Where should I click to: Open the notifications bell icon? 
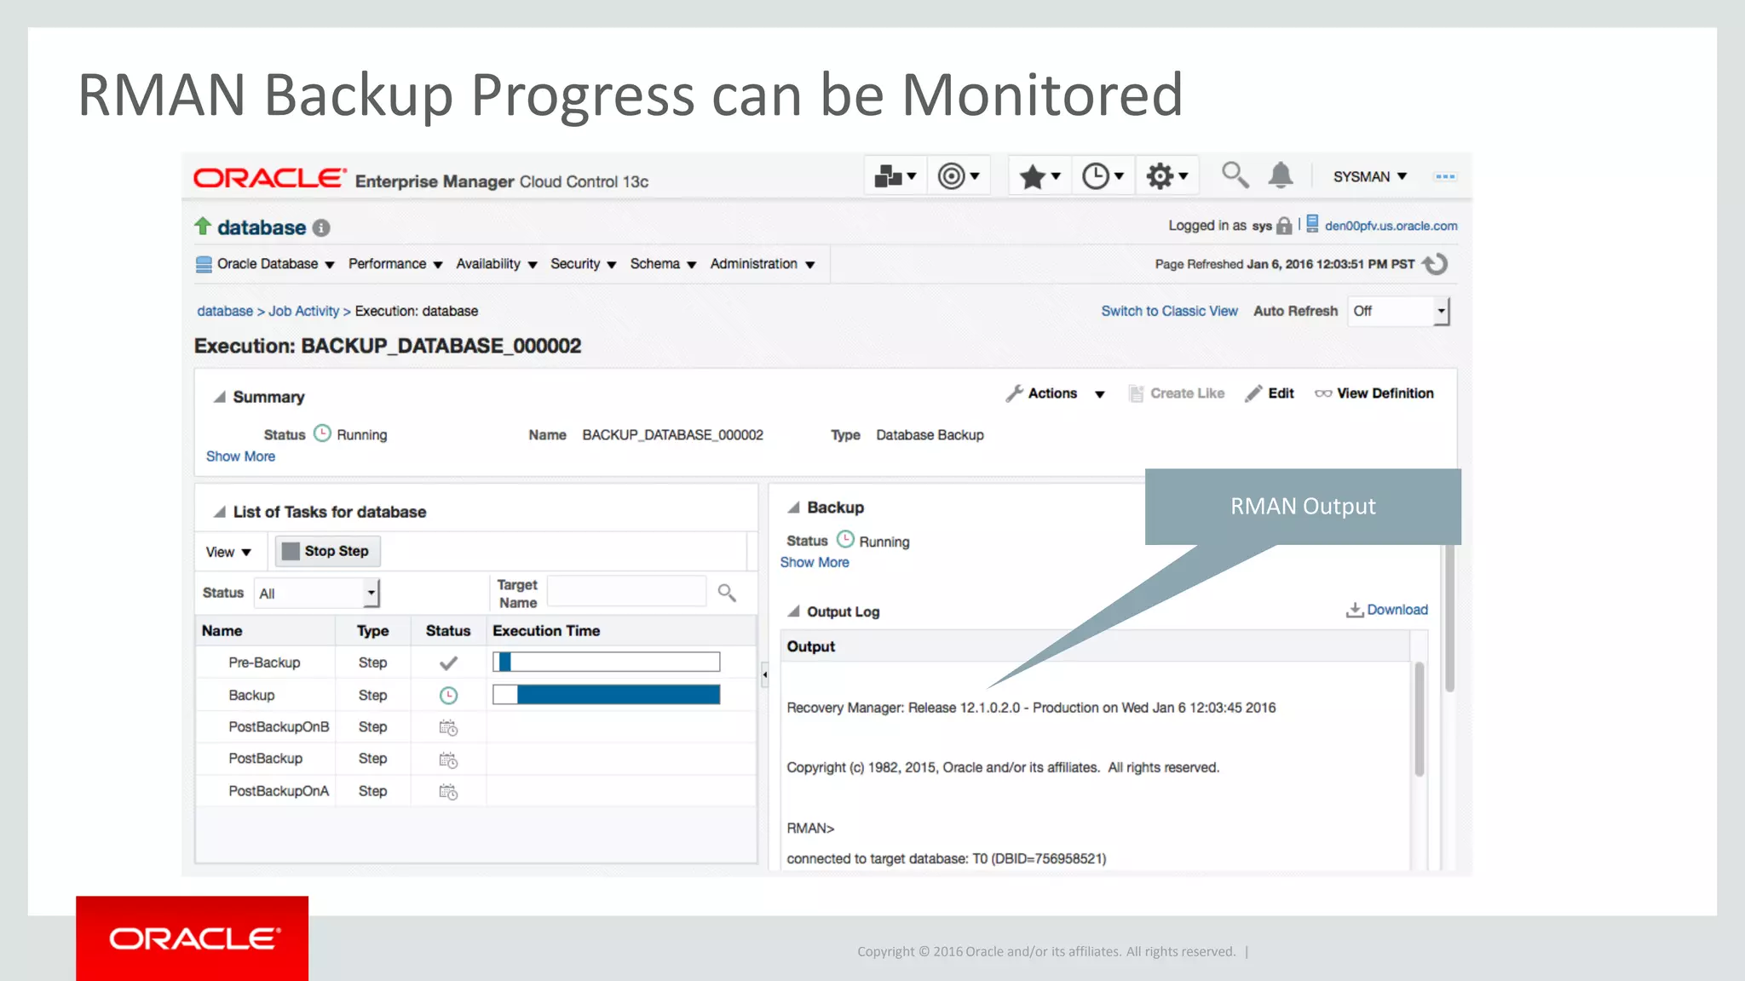1281,175
